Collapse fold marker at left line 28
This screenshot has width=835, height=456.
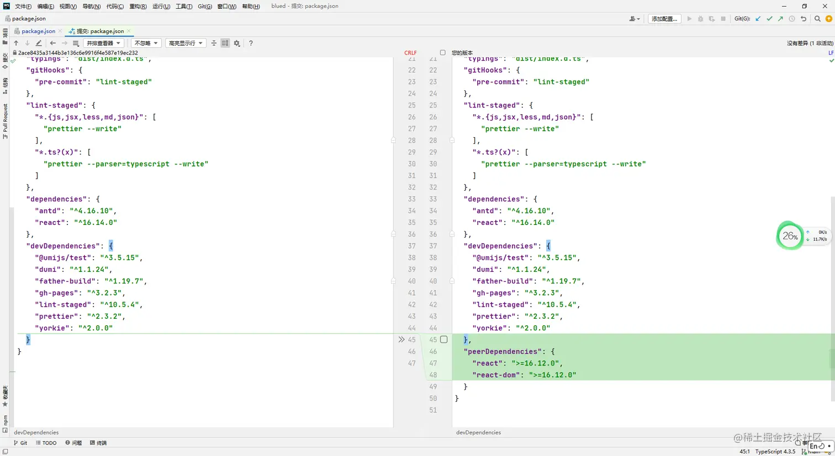tap(393, 141)
